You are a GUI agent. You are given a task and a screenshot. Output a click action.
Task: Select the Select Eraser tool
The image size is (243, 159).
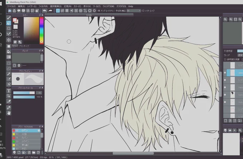9,84
